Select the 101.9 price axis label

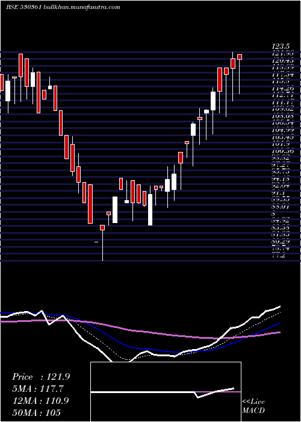[281, 144]
